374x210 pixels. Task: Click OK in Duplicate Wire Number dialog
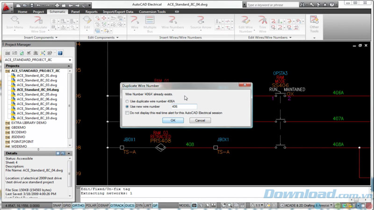(x=173, y=120)
